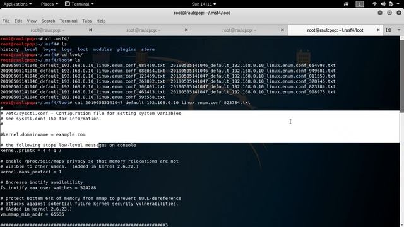
Task: Click the file name ending conf_085450.txt
Action: (x=83, y=66)
